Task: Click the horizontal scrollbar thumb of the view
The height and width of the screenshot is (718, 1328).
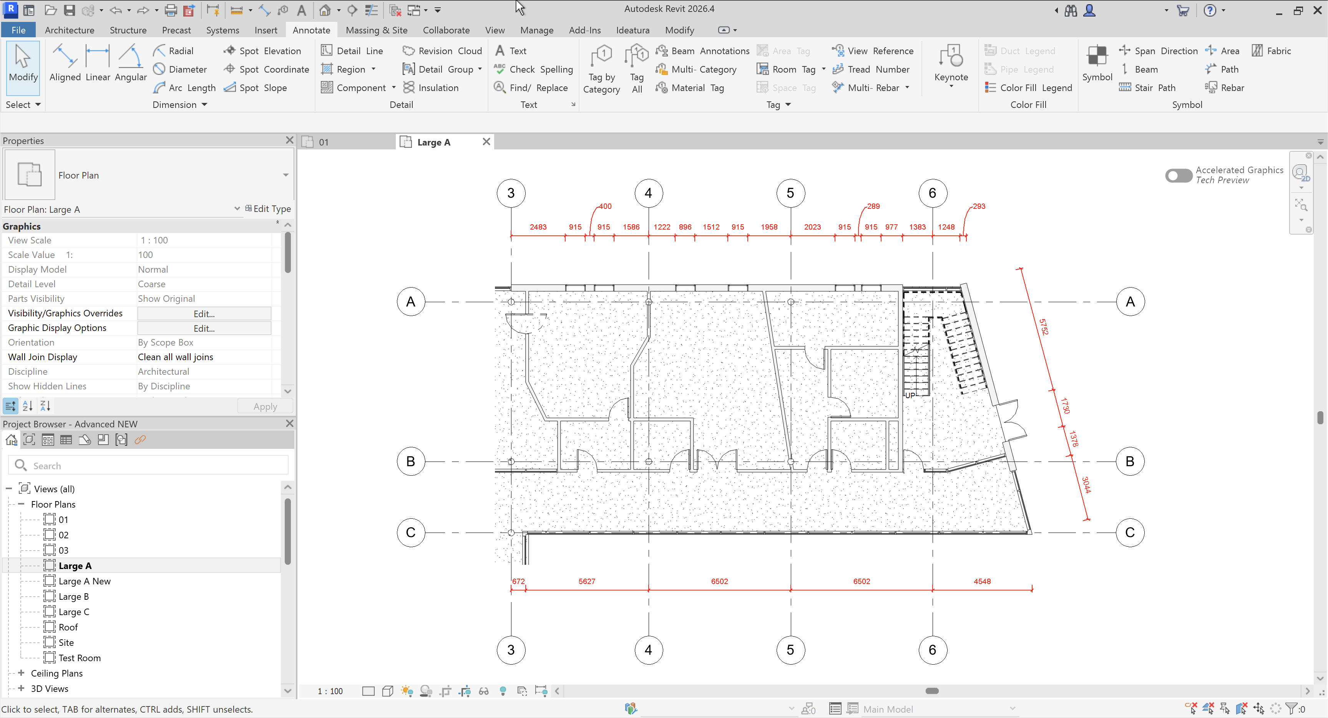Action: [x=932, y=691]
